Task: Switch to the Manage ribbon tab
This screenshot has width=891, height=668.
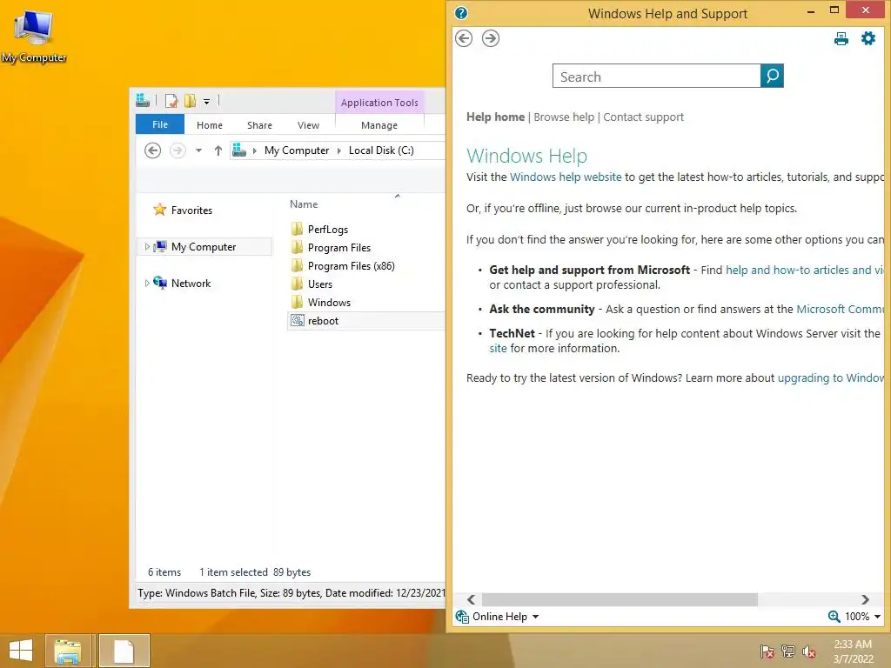Action: (379, 125)
